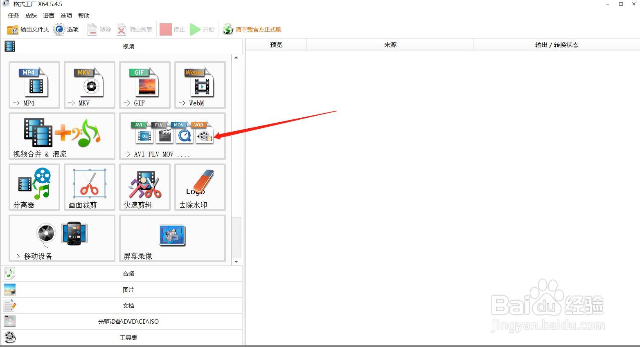Viewport: 640px width, 347px height.
Task: Click the 开始 start button
Action: [x=202, y=29]
